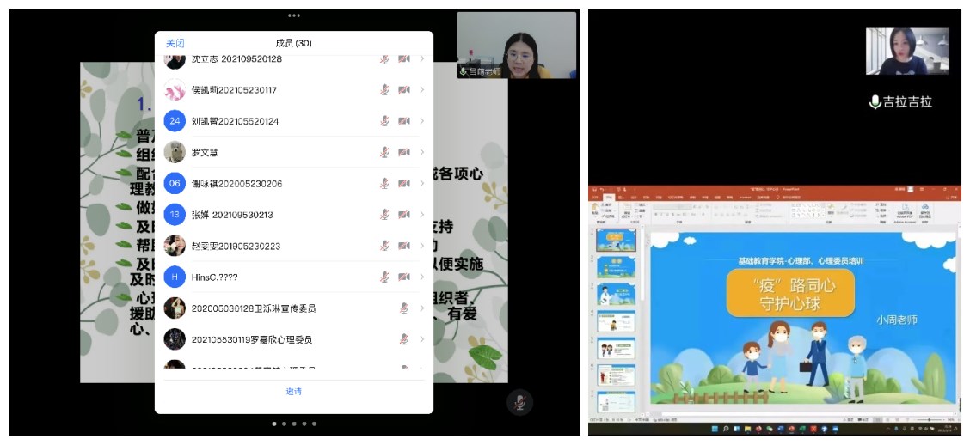Screen dimensions: 970x445
Task: Tap the mic icon for 卫泺琳宣传委员
Action: (x=404, y=308)
